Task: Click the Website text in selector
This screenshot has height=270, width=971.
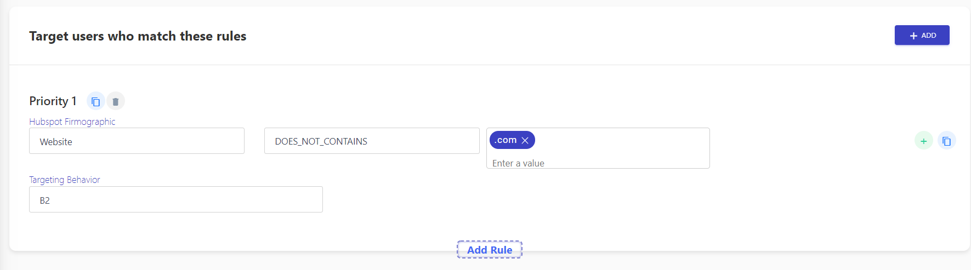Action: [x=56, y=142]
